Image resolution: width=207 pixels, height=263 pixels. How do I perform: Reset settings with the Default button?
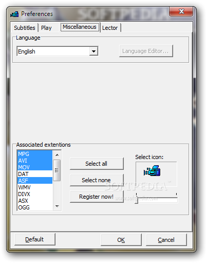click(35, 239)
